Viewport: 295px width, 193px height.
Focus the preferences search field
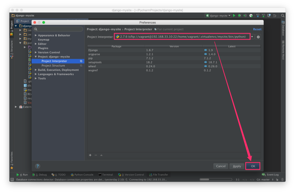pos(58,29)
